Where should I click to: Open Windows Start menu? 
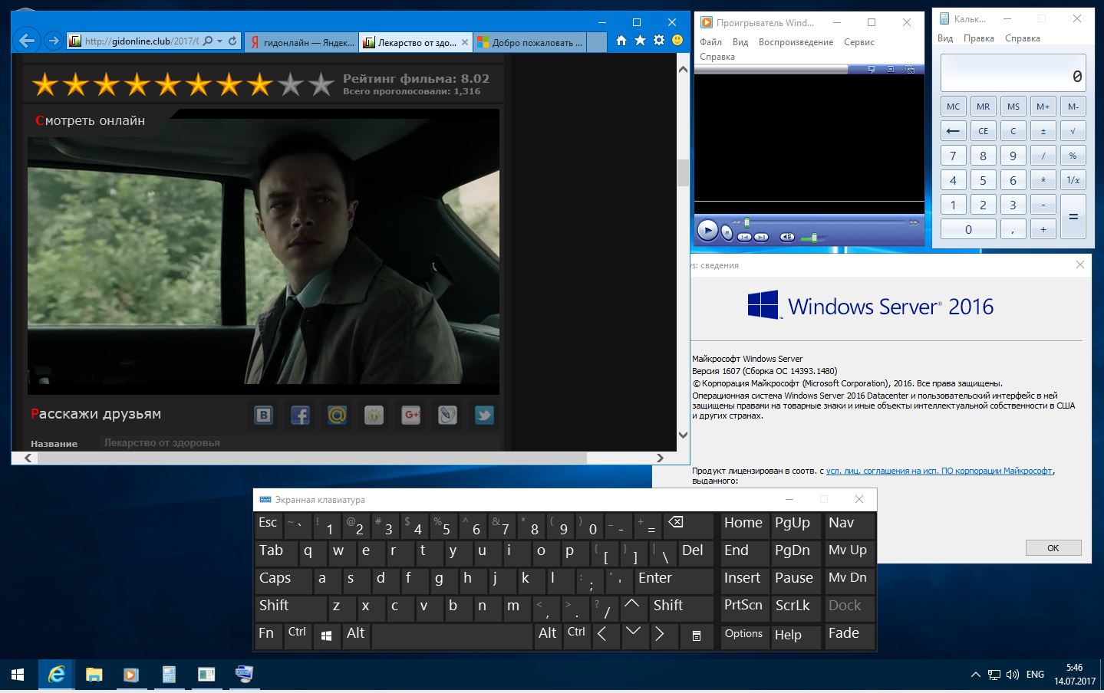point(18,675)
